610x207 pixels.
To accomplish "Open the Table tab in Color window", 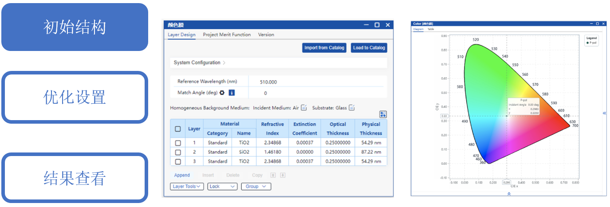I will (x=431, y=29).
